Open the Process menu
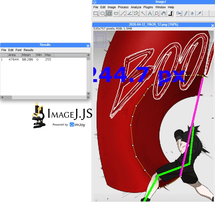Viewport: 215px width, 202px height. (x=123, y=7)
